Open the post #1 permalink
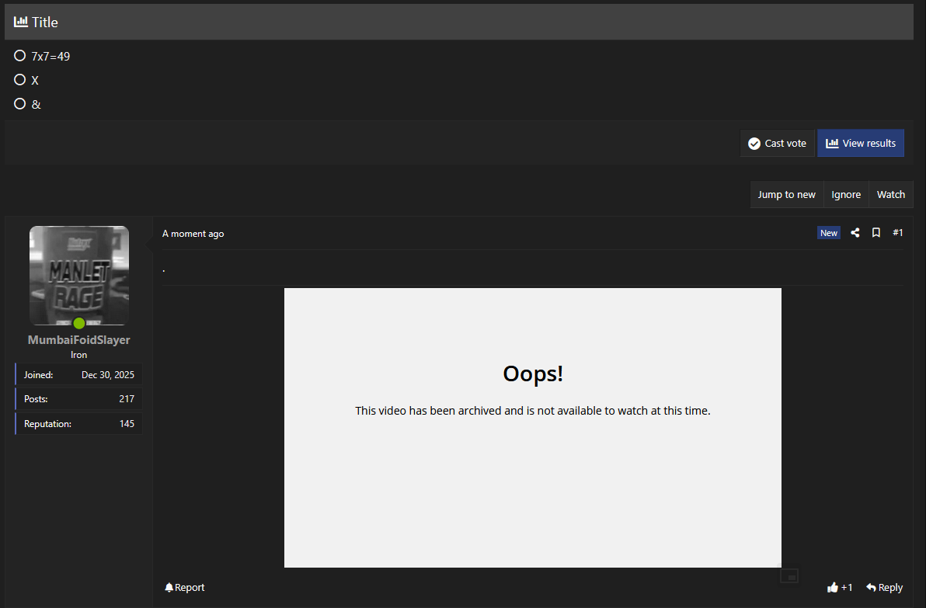 click(898, 233)
